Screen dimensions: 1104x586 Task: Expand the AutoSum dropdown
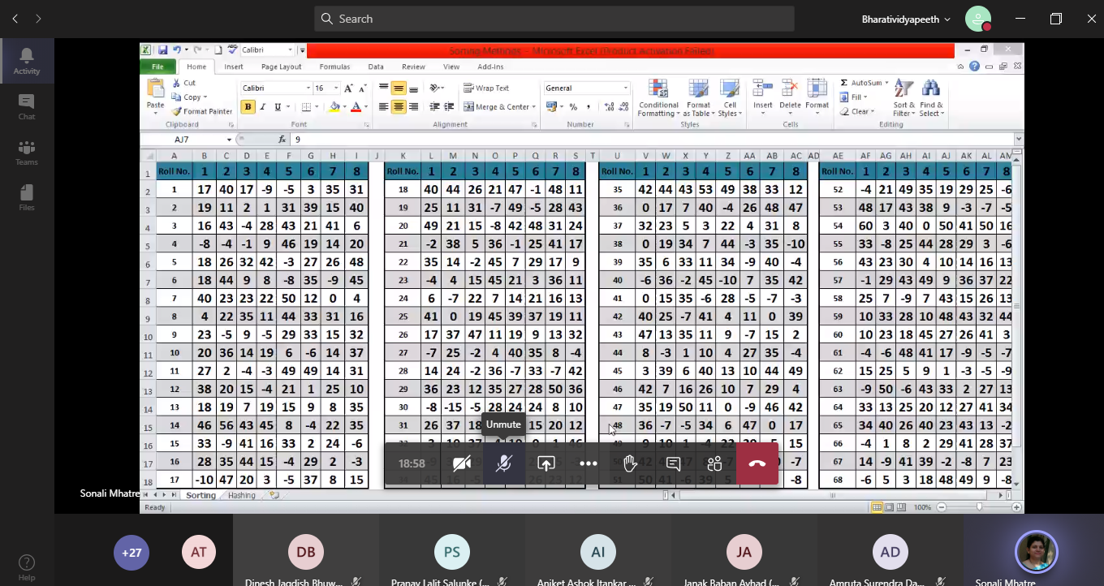pos(885,83)
